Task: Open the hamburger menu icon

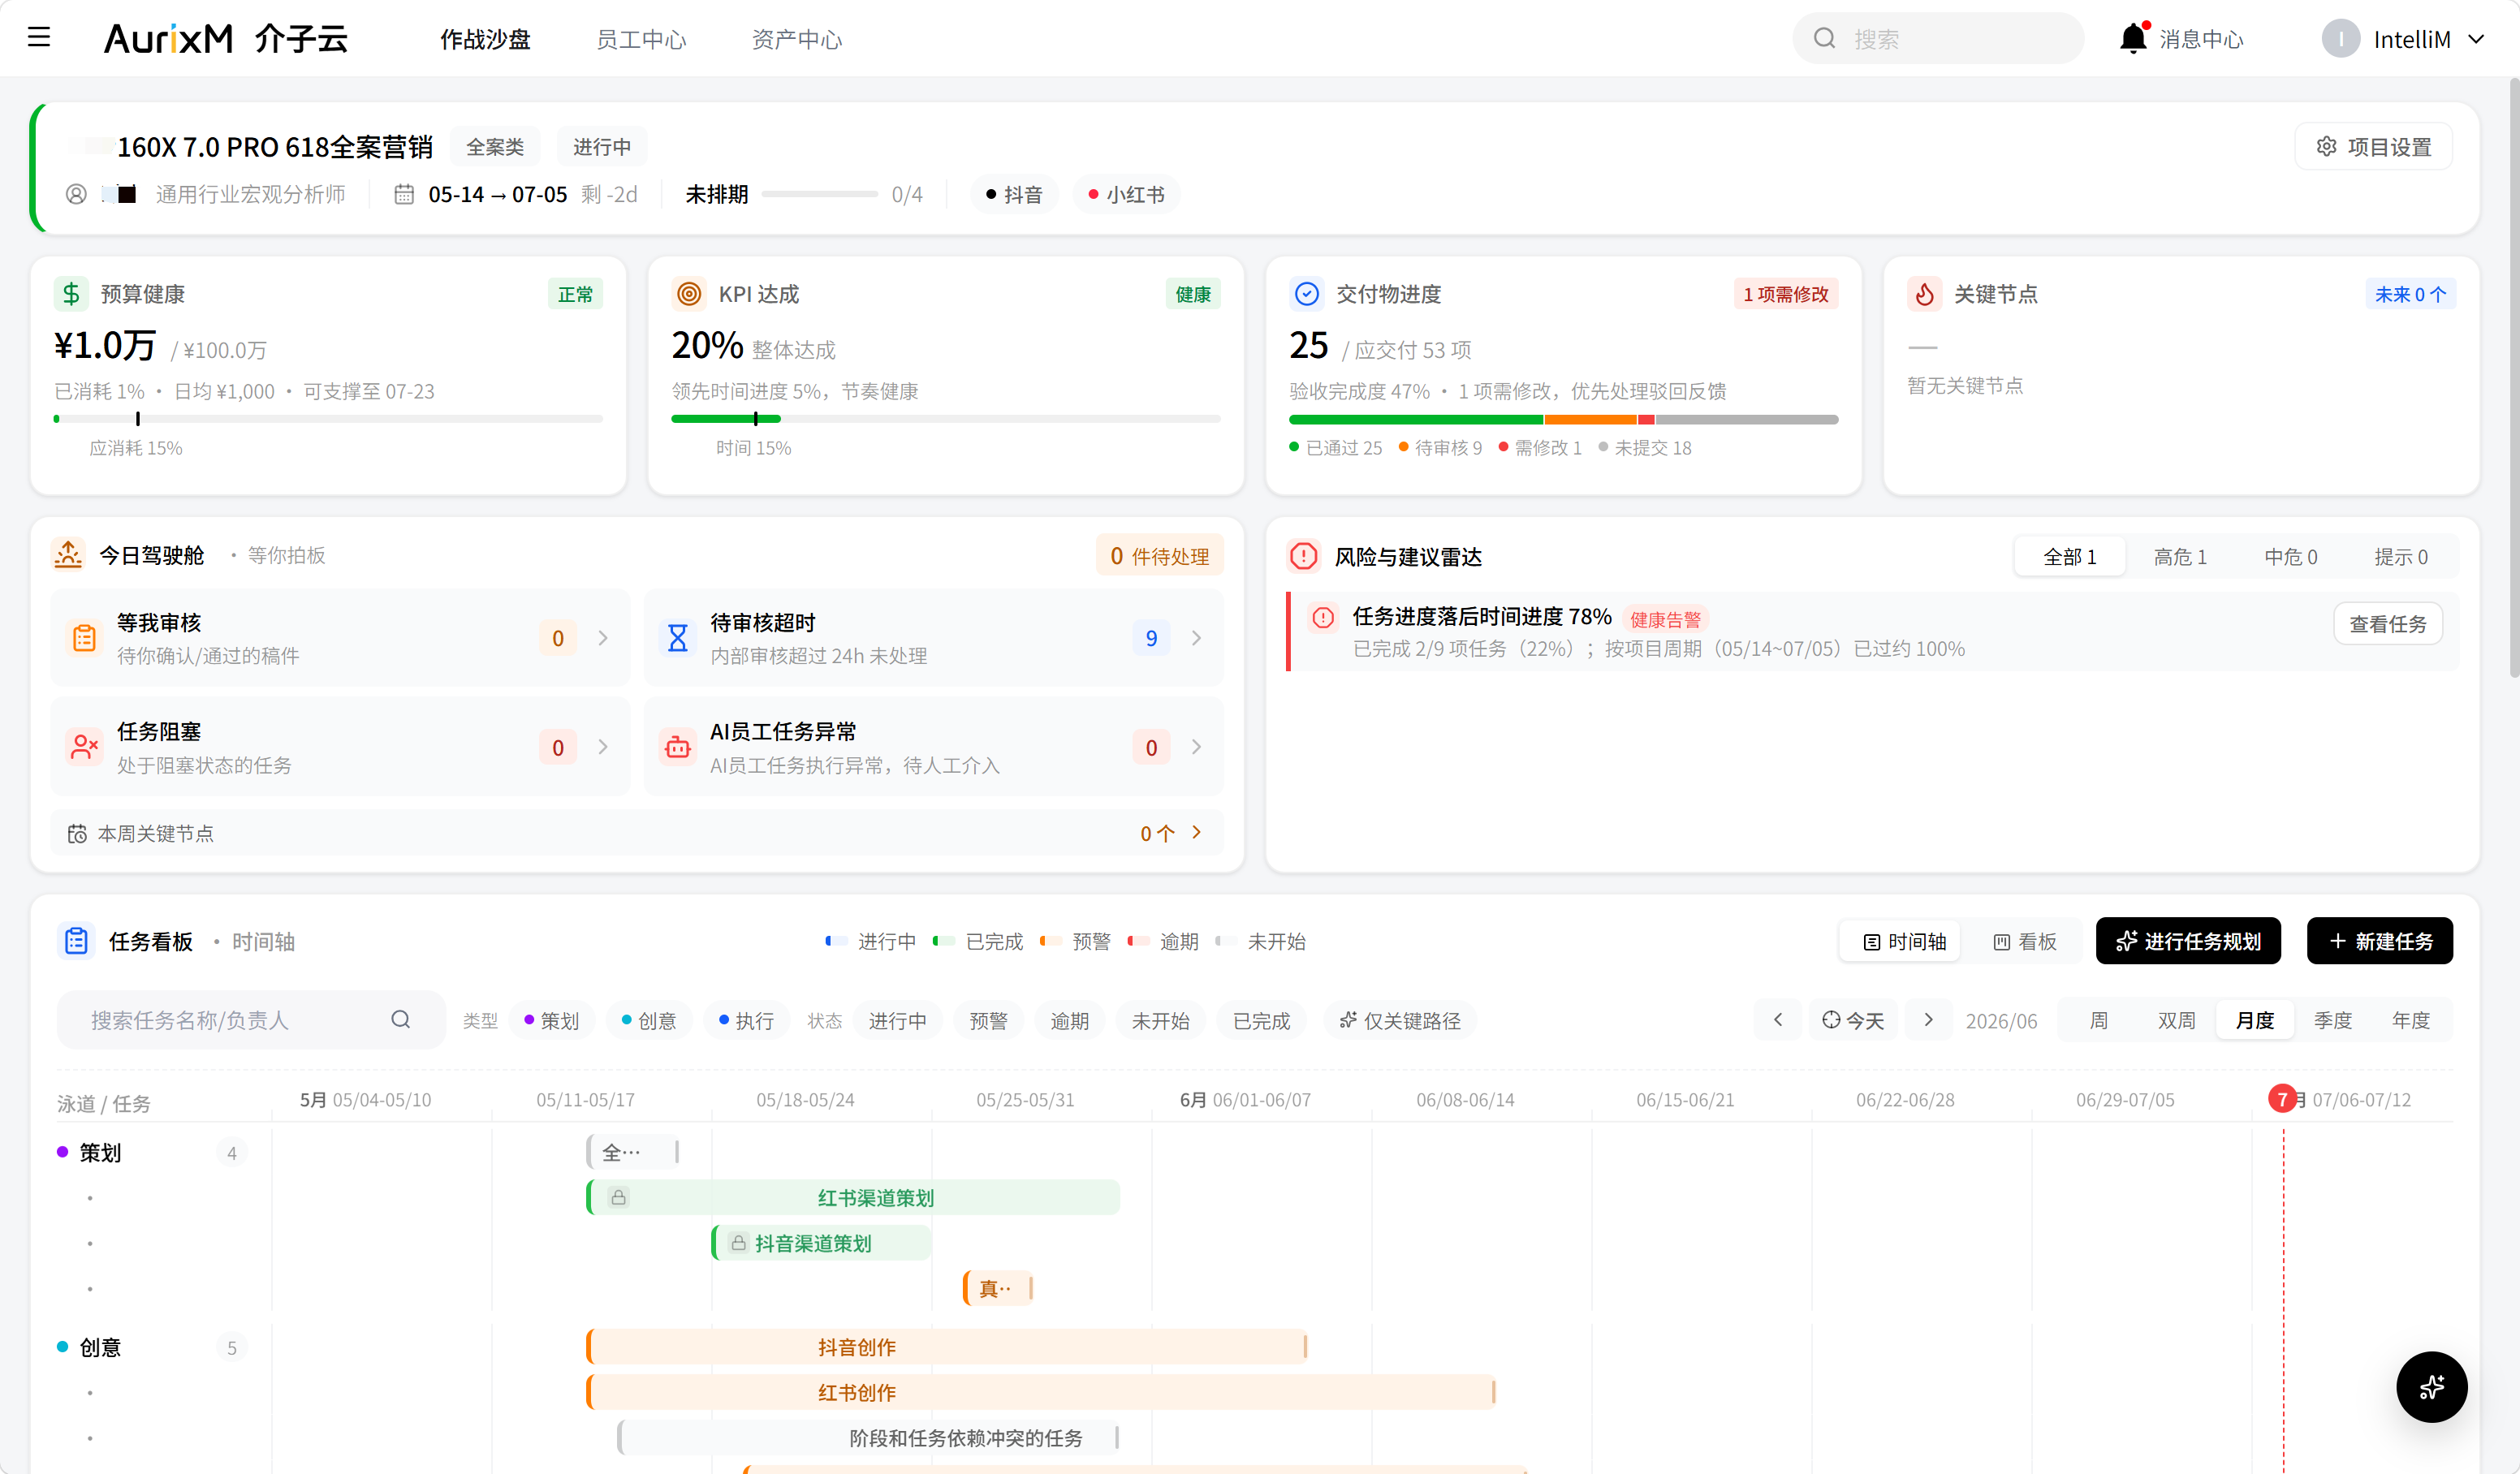Action: (39, 38)
